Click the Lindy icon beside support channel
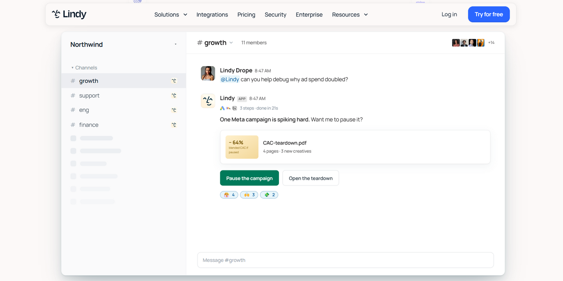Viewport: 563px width, 281px height. 174,95
